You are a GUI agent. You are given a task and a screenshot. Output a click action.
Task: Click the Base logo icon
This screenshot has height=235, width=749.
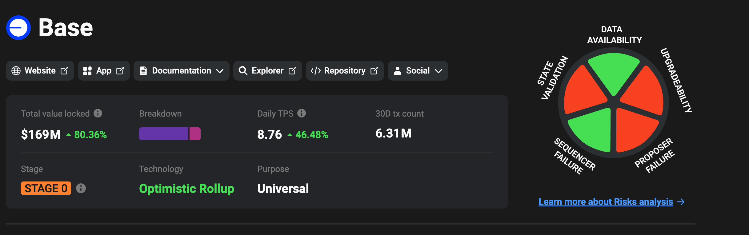click(x=18, y=28)
